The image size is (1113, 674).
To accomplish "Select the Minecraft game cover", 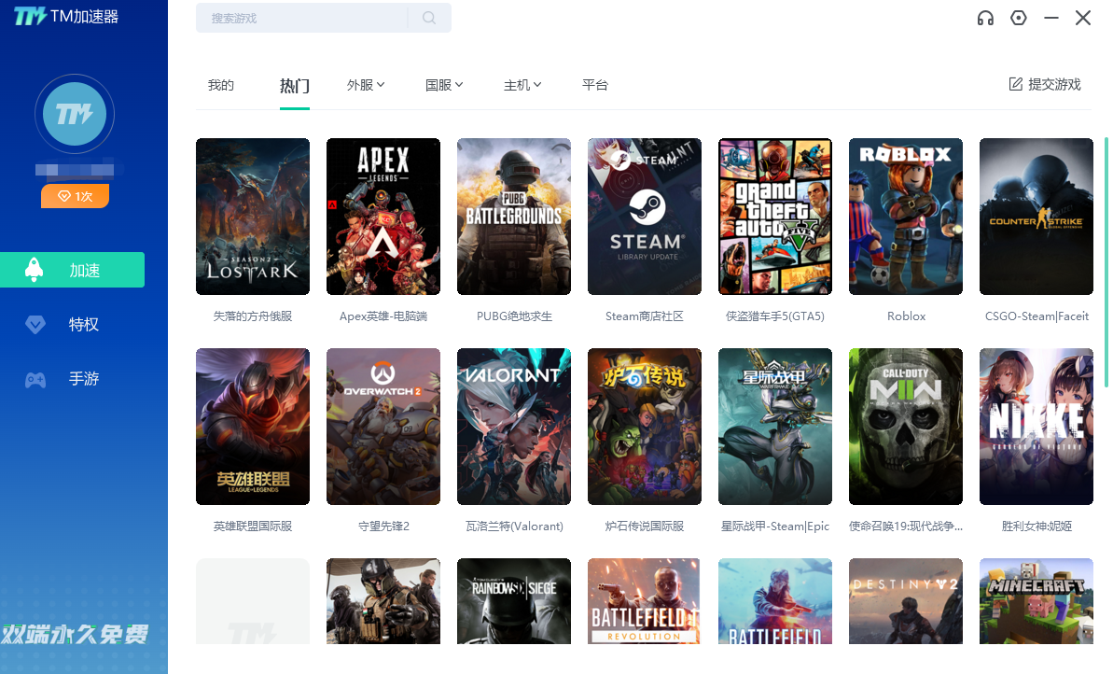I will pos(1036,601).
